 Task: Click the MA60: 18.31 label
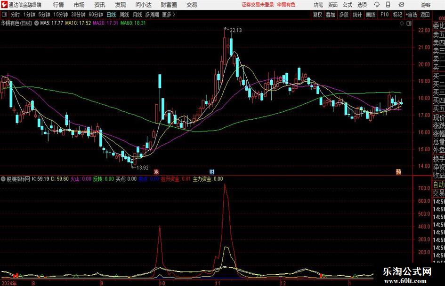[133, 23]
